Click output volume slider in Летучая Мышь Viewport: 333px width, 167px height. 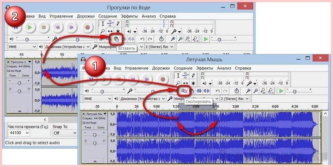(108, 91)
